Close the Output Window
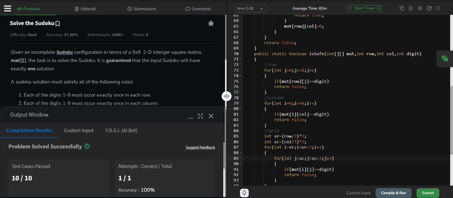Image resolution: width=453 pixels, height=198 pixels. 211,116
